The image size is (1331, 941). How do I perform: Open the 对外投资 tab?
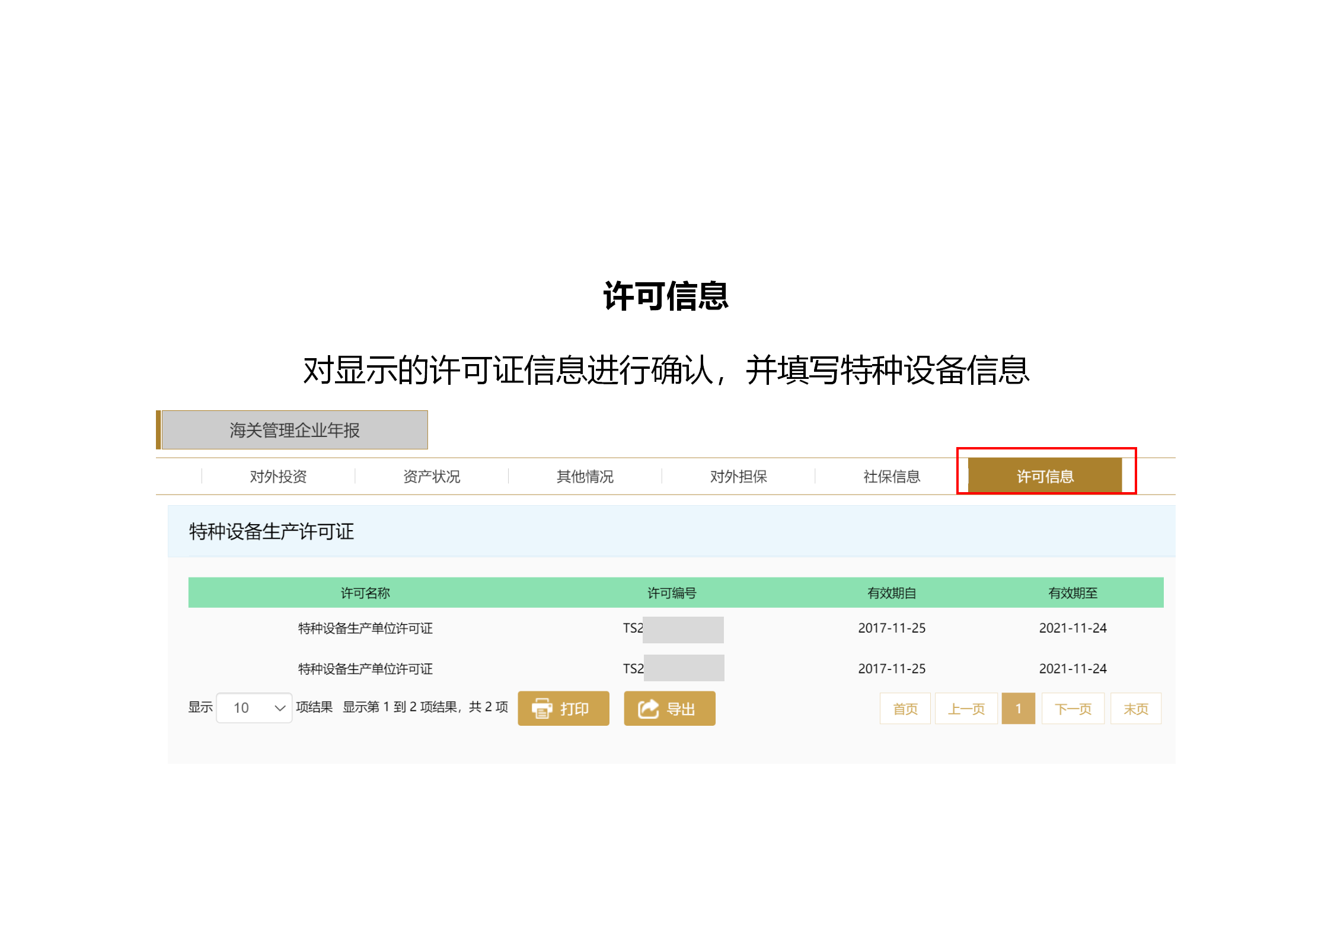(x=279, y=476)
